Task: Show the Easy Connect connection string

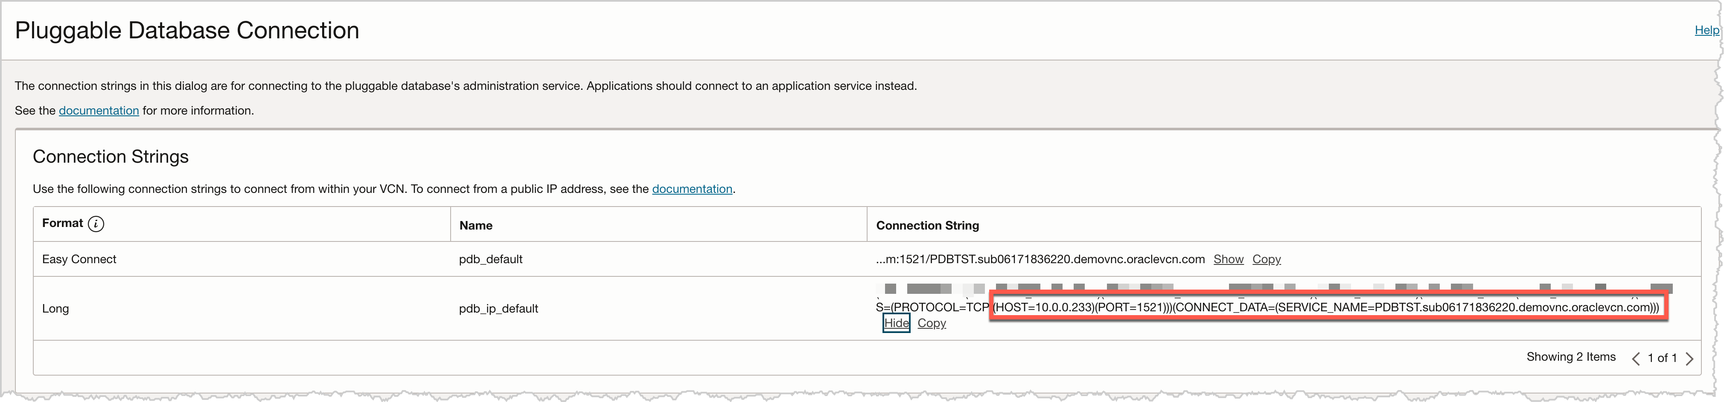Action: pos(1228,259)
